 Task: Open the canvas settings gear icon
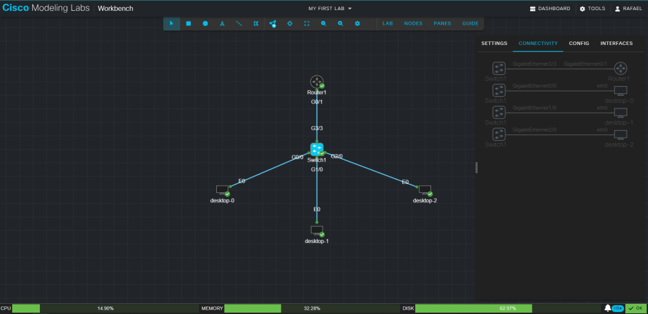358,23
